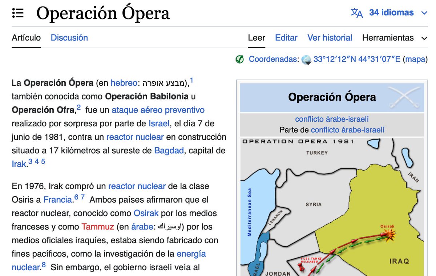Click the green coordinates verification checkmark icon
Viewport: 436px width, 276px height.
pyautogui.click(x=239, y=59)
